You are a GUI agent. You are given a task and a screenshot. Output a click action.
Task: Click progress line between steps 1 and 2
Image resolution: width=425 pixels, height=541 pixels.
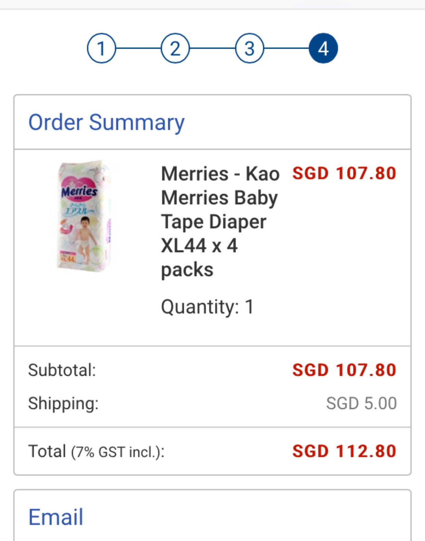138,48
